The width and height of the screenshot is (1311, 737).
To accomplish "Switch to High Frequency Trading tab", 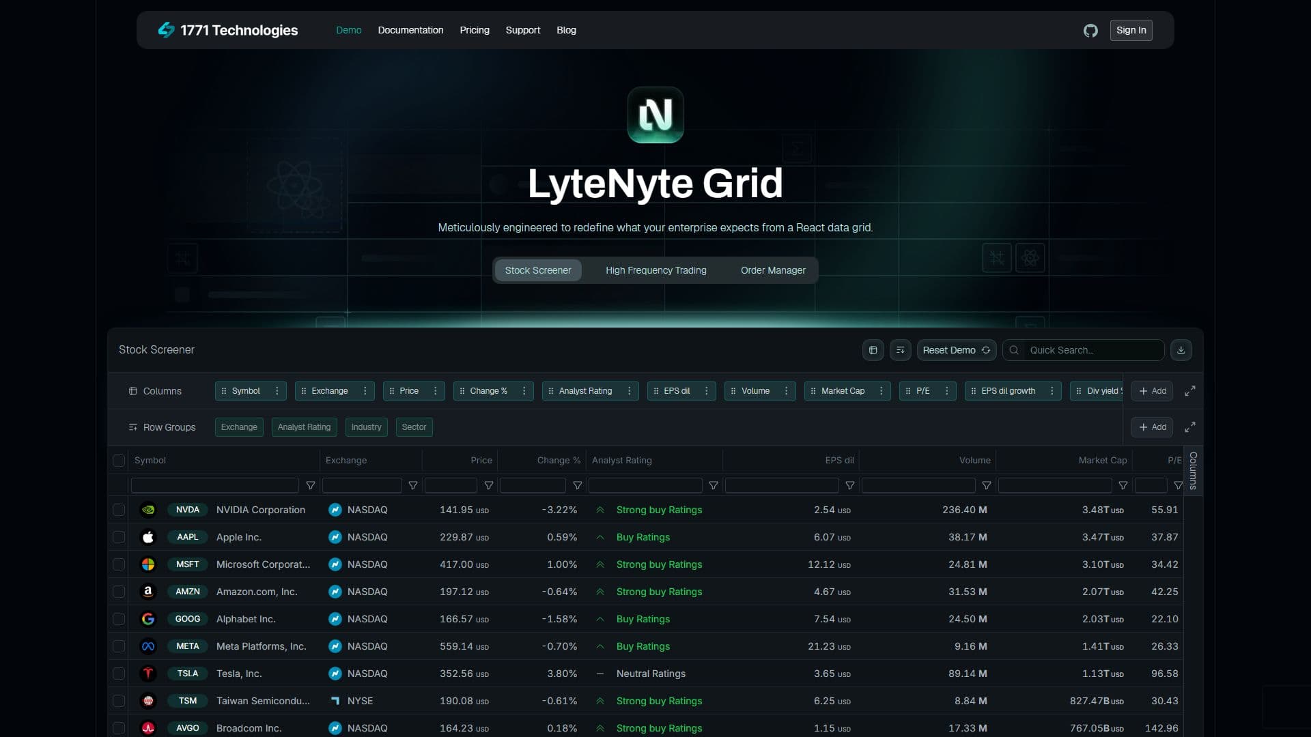I will 656,270.
